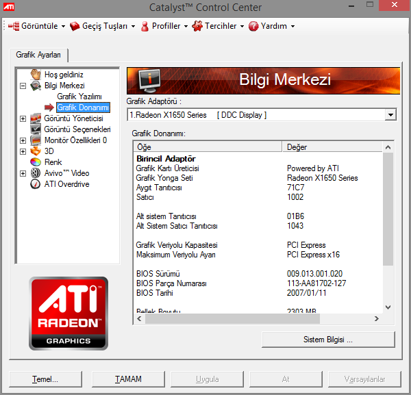411x395 pixels.
Task: Click the horizontal scrollbar right arrow
Action: (x=377, y=318)
